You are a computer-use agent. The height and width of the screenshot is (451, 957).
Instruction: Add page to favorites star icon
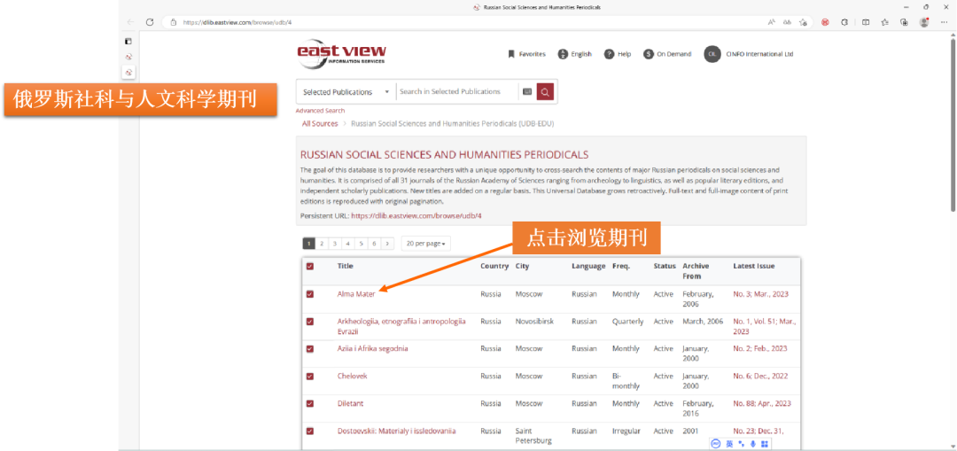point(803,22)
